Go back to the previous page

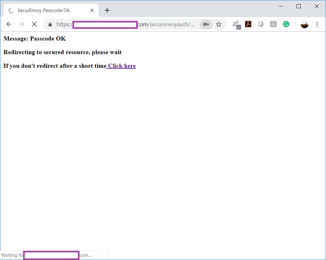point(9,24)
